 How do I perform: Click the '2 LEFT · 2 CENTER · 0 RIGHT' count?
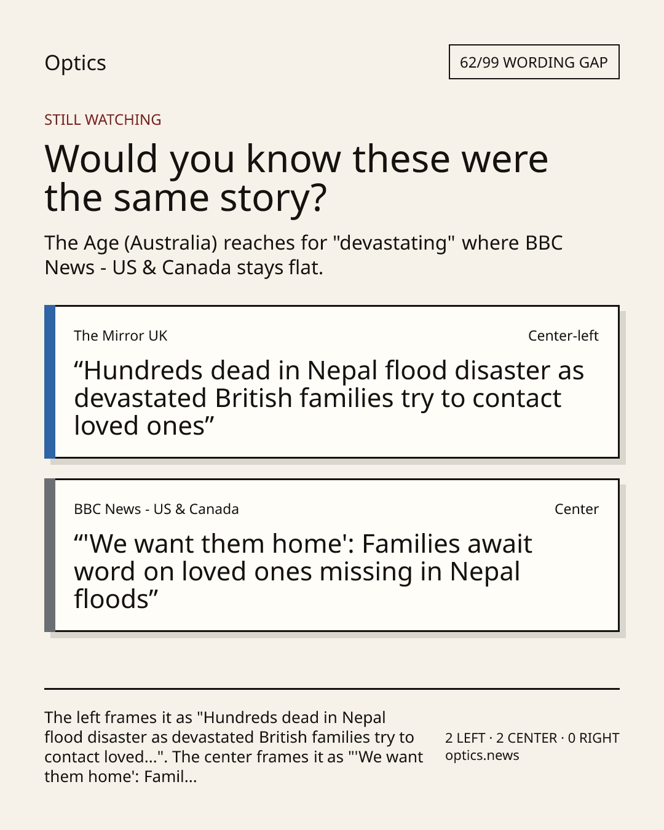pyautogui.click(x=532, y=738)
